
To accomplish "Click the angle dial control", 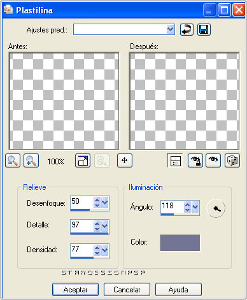I will [x=216, y=208].
